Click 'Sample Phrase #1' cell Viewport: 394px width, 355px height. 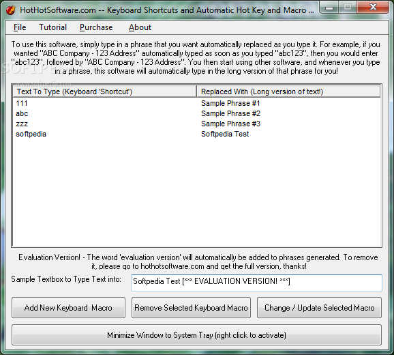(x=230, y=103)
